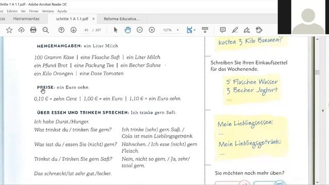Click 'Schreiben Sie Ihren Einkaufszettel' text
329x185 pixels.
249,63
